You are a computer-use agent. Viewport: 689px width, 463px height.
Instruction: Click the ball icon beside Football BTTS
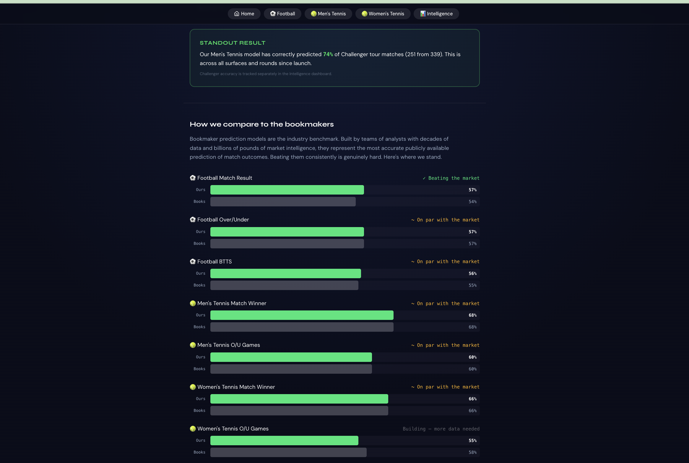tap(193, 262)
